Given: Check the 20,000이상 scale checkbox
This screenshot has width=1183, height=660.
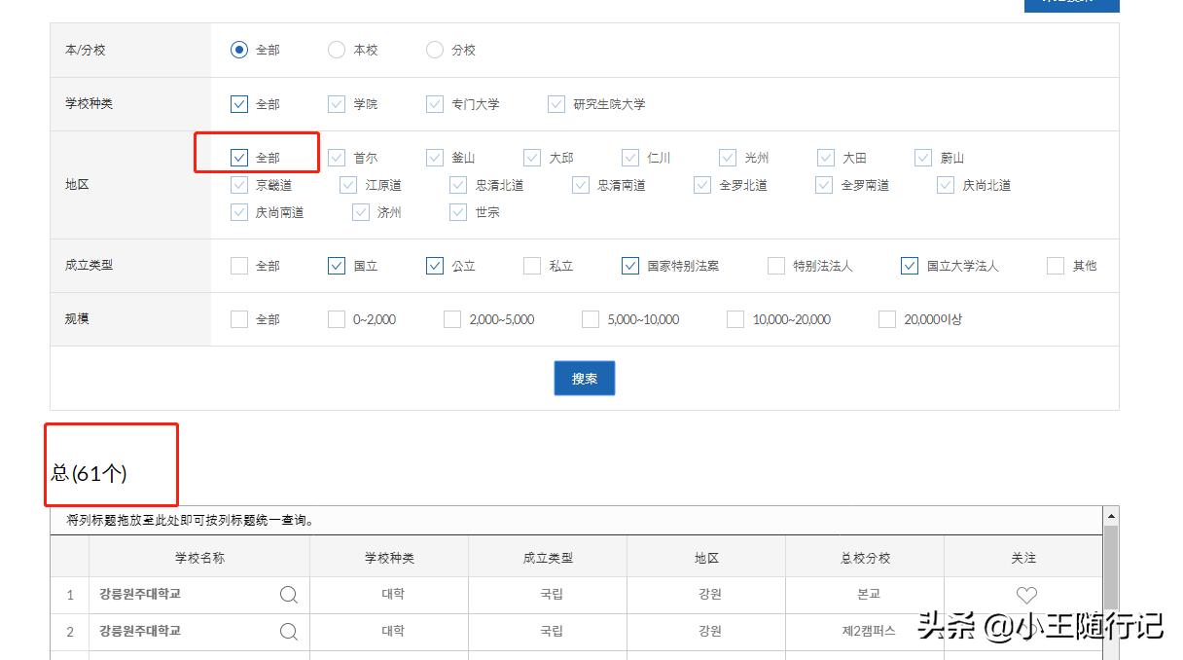Looking at the screenshot, I should click(886, 318).
